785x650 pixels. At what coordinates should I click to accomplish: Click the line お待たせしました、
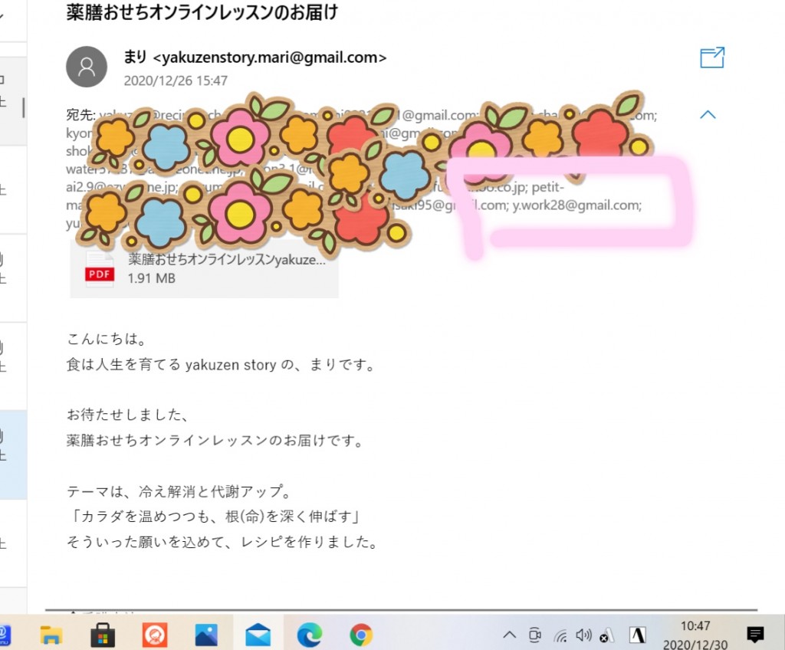[128, 415]
